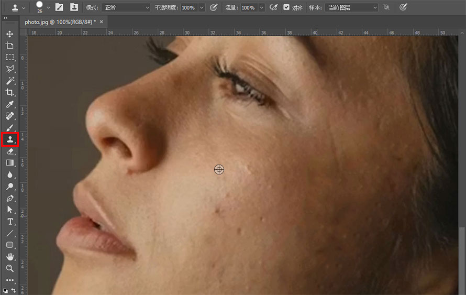Select the Pen tool
The image size is (466, 295).
tap(10, 199)
